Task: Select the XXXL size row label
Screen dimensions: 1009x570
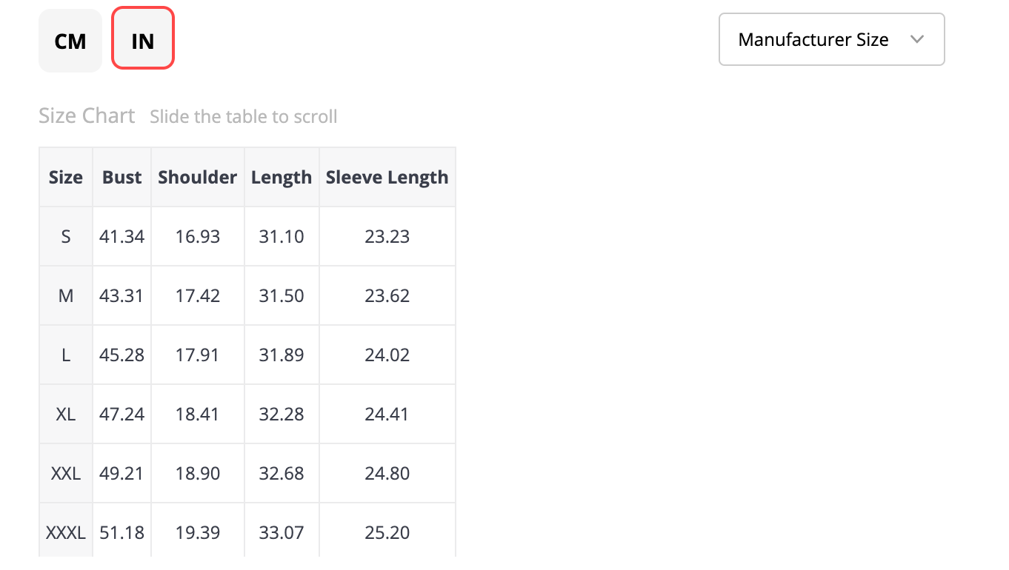Action: (66, 532)
